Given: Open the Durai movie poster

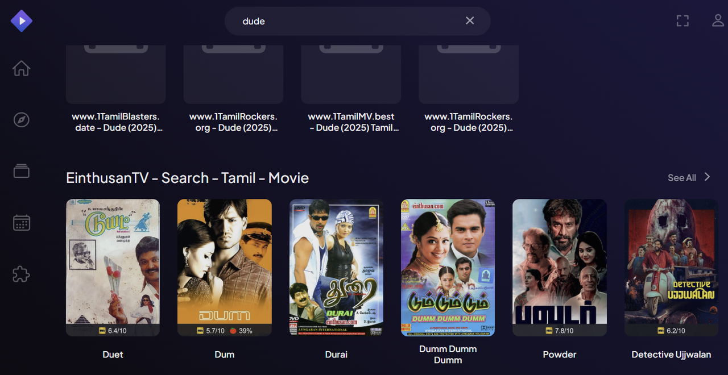Looking at the screenshot, I should point(336,268).
